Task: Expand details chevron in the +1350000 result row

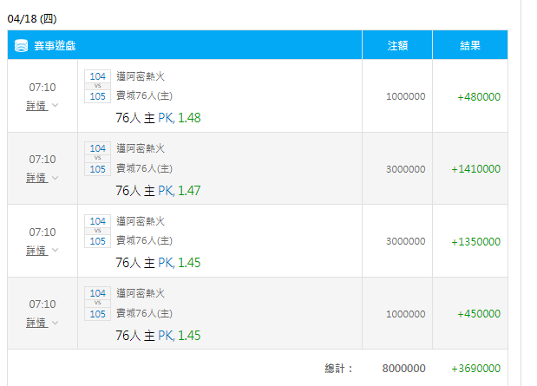Action: point(55,251)
